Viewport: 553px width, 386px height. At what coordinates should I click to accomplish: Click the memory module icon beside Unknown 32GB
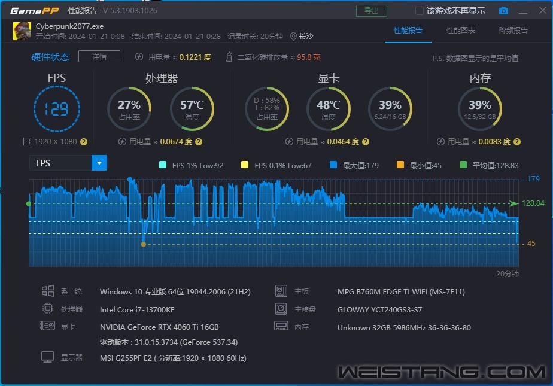point(281,326)
